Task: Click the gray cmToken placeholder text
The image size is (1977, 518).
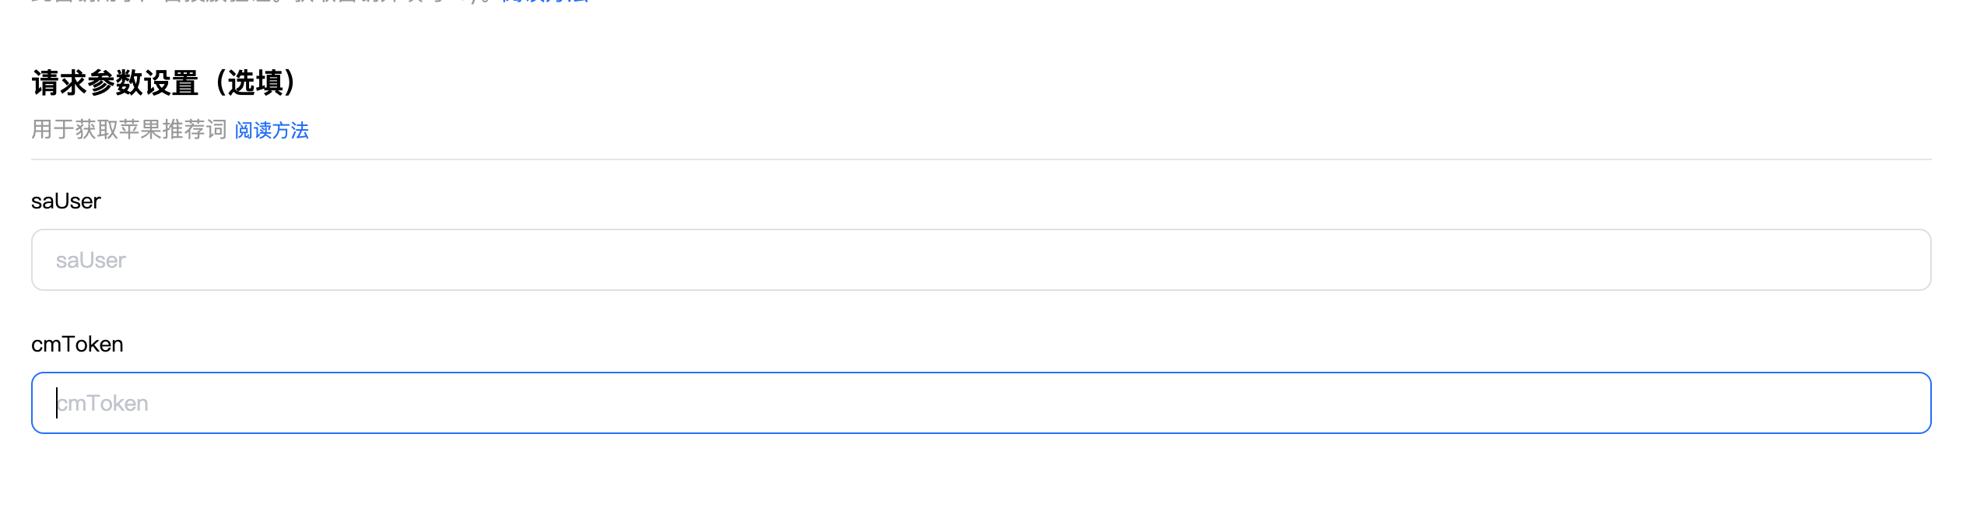Action: tap(104, 404)
